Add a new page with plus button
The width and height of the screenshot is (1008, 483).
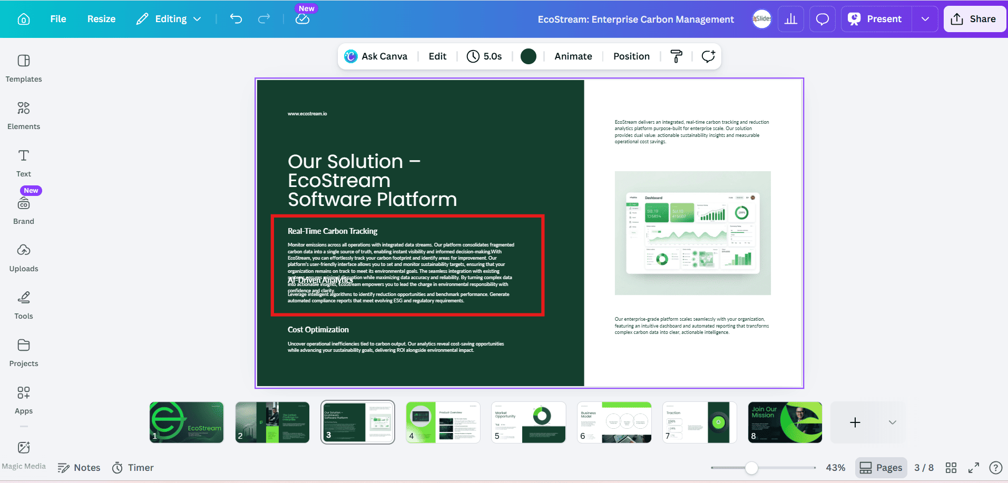coord(855,422)
